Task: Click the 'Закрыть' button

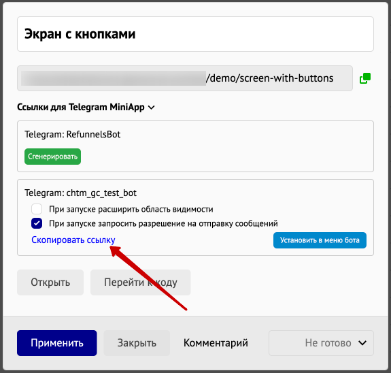Action: (x=137, y=343)
